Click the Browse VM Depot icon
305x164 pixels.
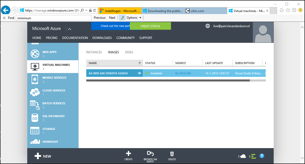pyautogui.click(x=150, y=153)
